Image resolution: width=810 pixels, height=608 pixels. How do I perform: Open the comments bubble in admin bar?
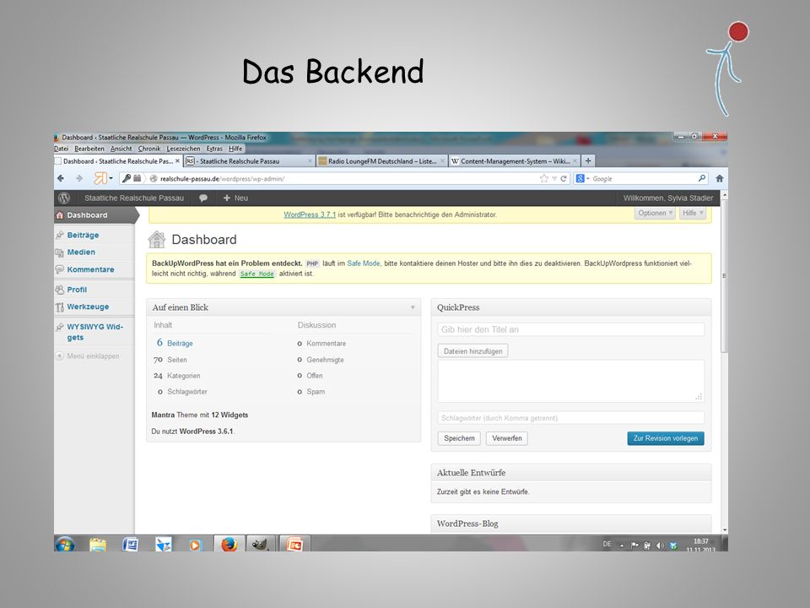[203, 198]
